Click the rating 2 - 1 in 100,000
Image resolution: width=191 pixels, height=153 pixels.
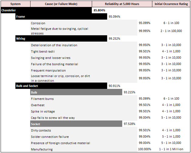171,31
